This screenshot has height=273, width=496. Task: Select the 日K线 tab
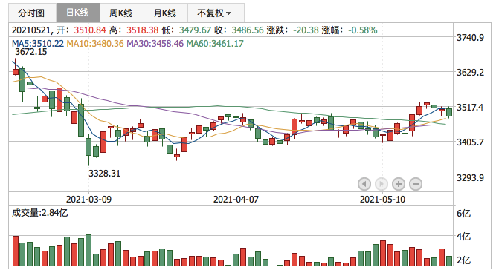tap(78, 13)
